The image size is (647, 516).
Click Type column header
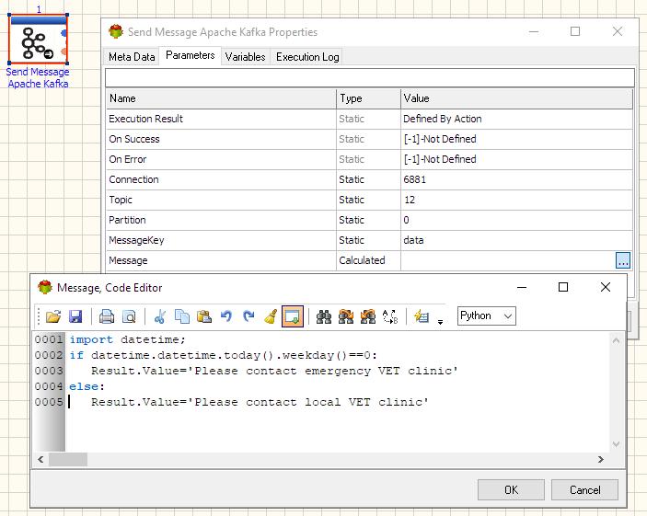click(368, 98)
